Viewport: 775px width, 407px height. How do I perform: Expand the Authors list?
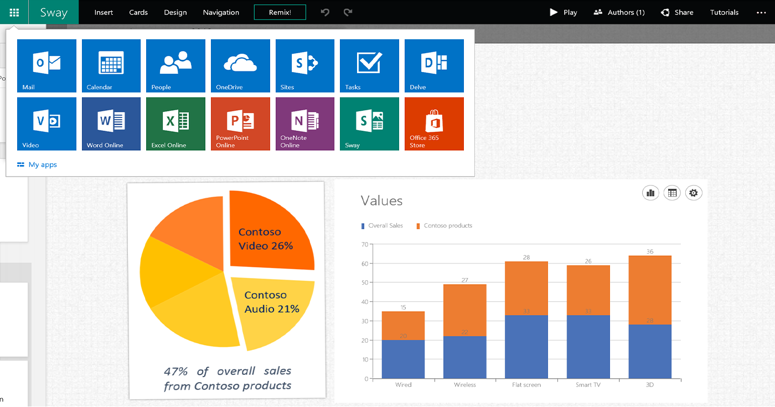click(618, 12)
